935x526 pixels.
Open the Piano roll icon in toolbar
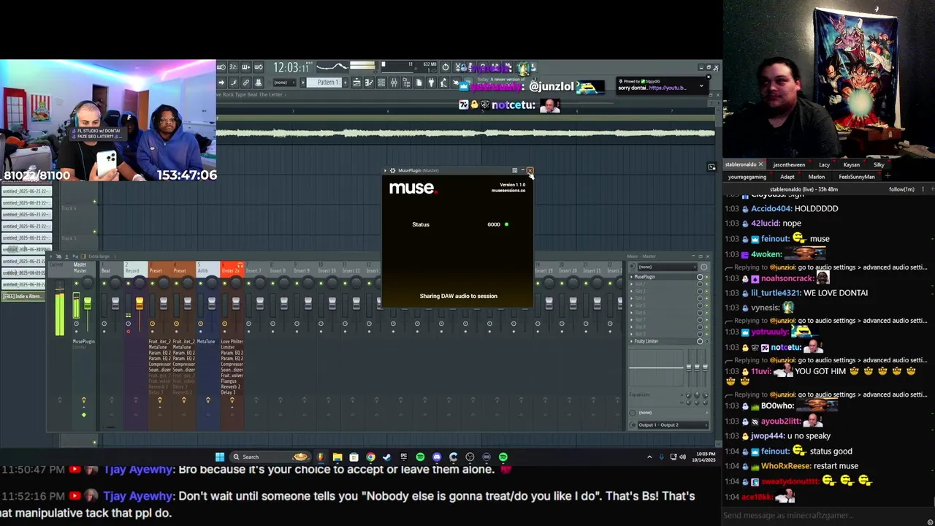click(368, 83)
